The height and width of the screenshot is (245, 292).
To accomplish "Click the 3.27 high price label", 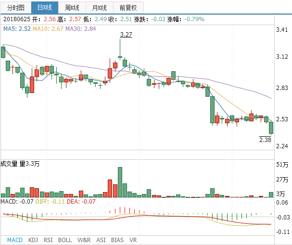I will tap(126, 35).
